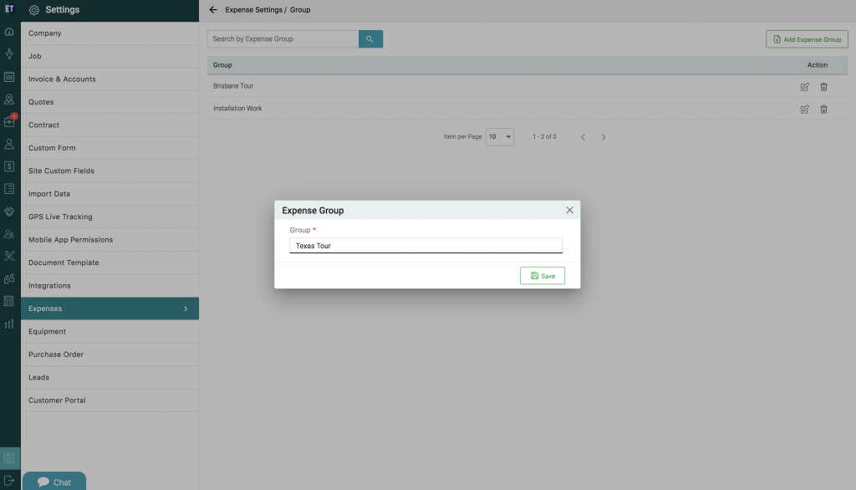
Task: Open the handshake icon in sidebar
Action: [x=9, y=212]
